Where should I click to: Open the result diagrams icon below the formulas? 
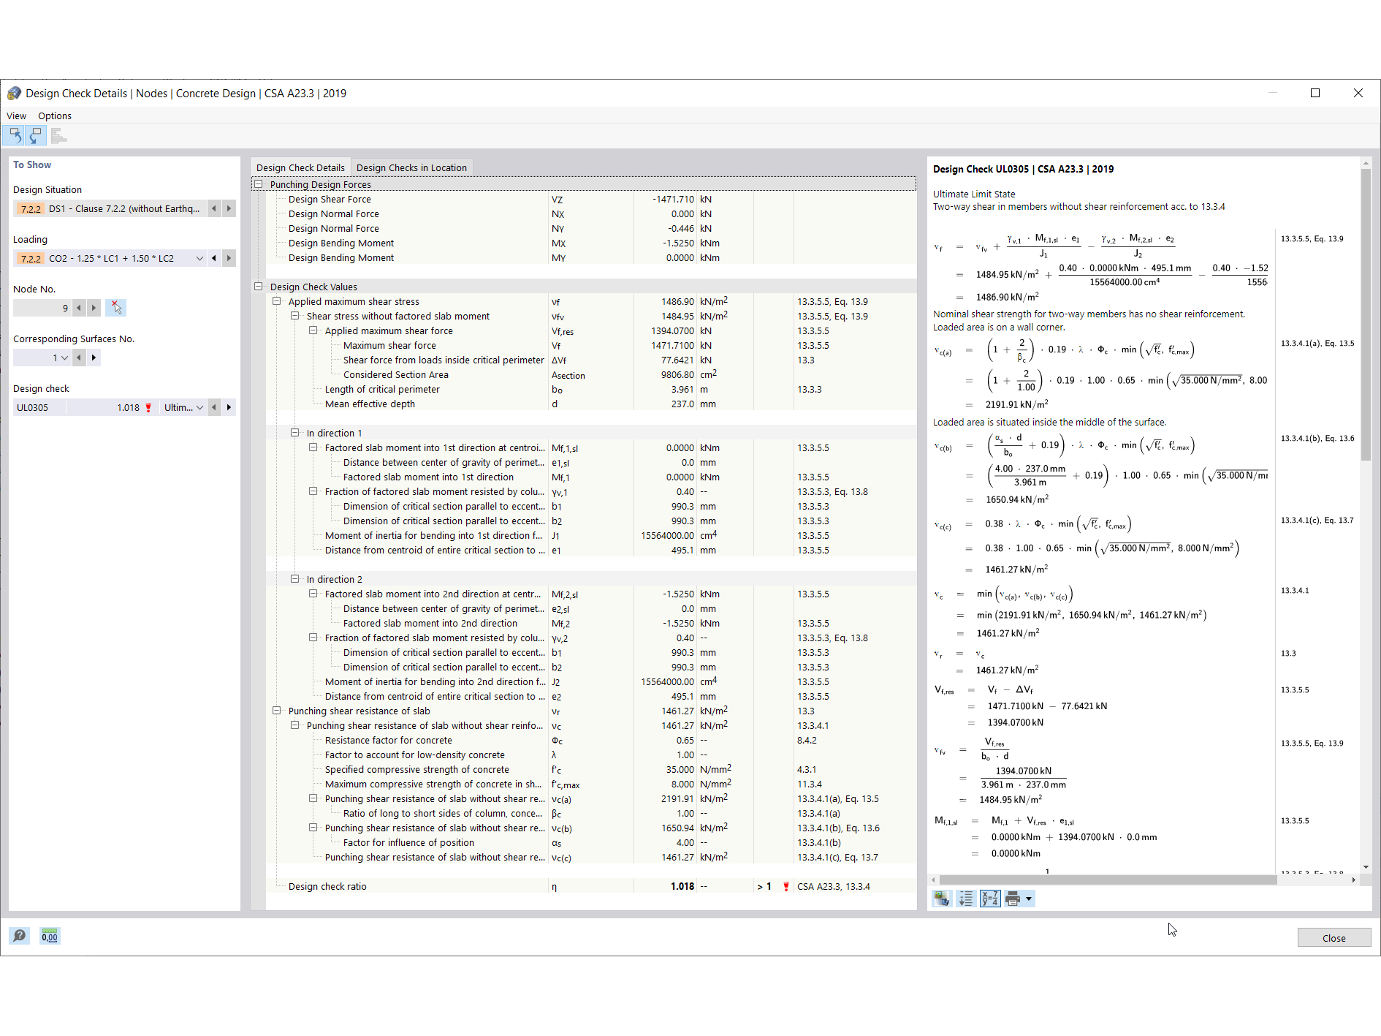tap(941, 899)
